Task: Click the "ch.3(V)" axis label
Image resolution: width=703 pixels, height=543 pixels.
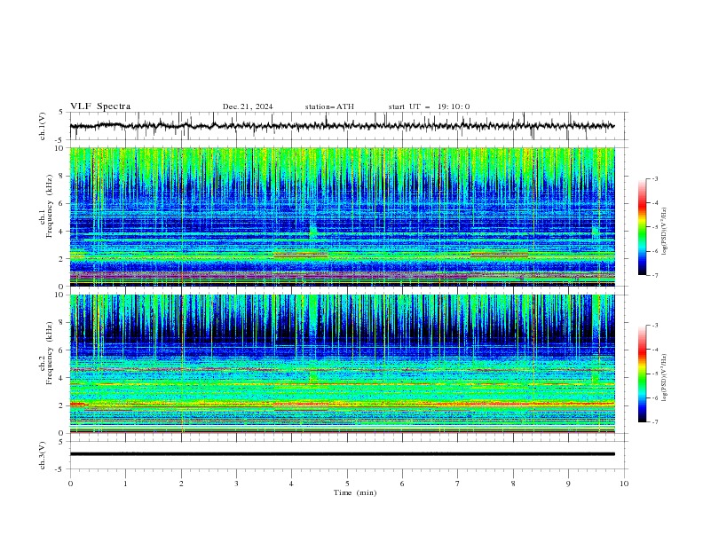Action: click(43, 455)
